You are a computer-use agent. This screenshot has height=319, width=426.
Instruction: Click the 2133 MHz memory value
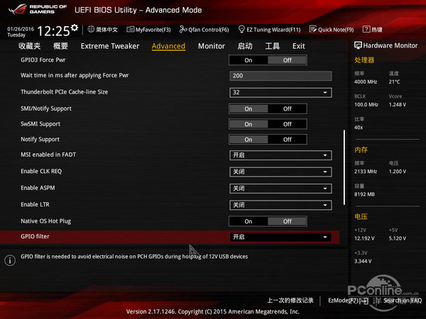coord(366,172)
